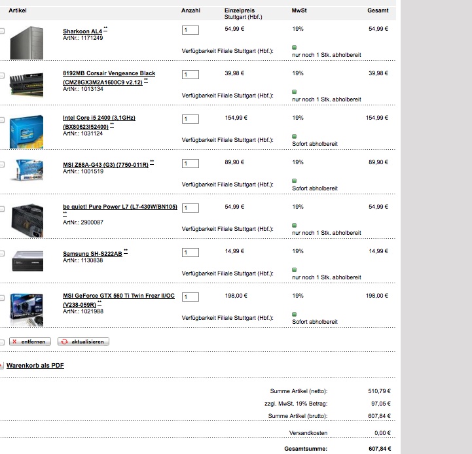Click quantity field for be quiet! Pure Power
Screen dimensions: 472x454
(191, 208)
